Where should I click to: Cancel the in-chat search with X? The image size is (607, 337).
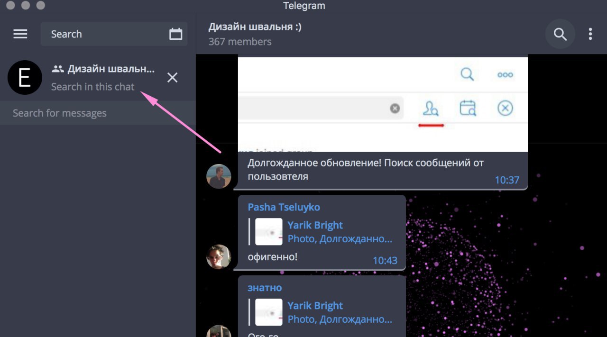[173, 78]
